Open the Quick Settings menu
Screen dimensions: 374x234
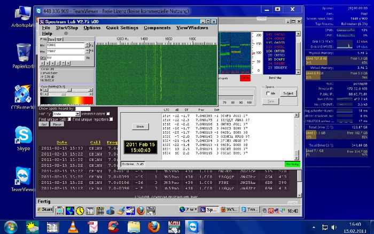[x=122, y=28]
